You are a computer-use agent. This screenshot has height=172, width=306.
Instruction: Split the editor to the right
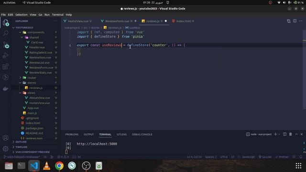coord(295,21)
